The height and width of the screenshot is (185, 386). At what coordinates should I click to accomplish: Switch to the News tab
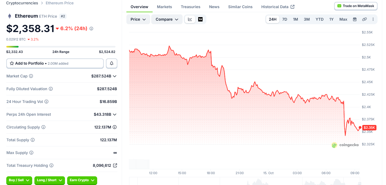click(214, 7)
